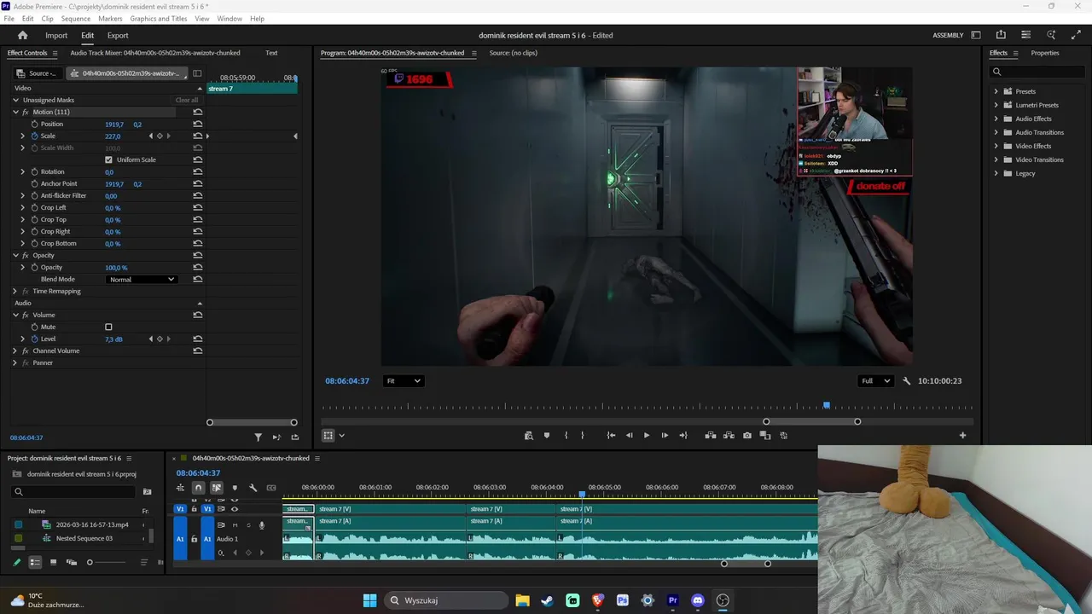Image resolution: width=1092 pixels, height=614 pixels.
Task: Reset the Motion effect
Action: pos(198,112)
